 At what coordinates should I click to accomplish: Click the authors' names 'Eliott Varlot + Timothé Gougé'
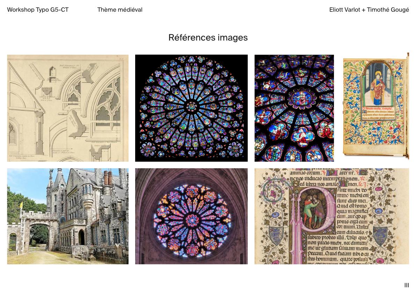point(369,10)
